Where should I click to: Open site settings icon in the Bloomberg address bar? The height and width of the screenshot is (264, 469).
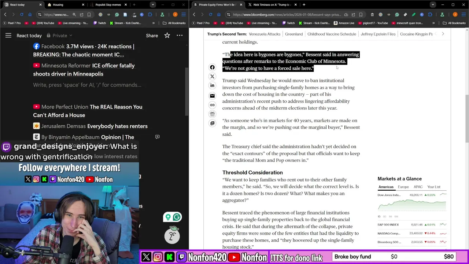tap(229, 15)
